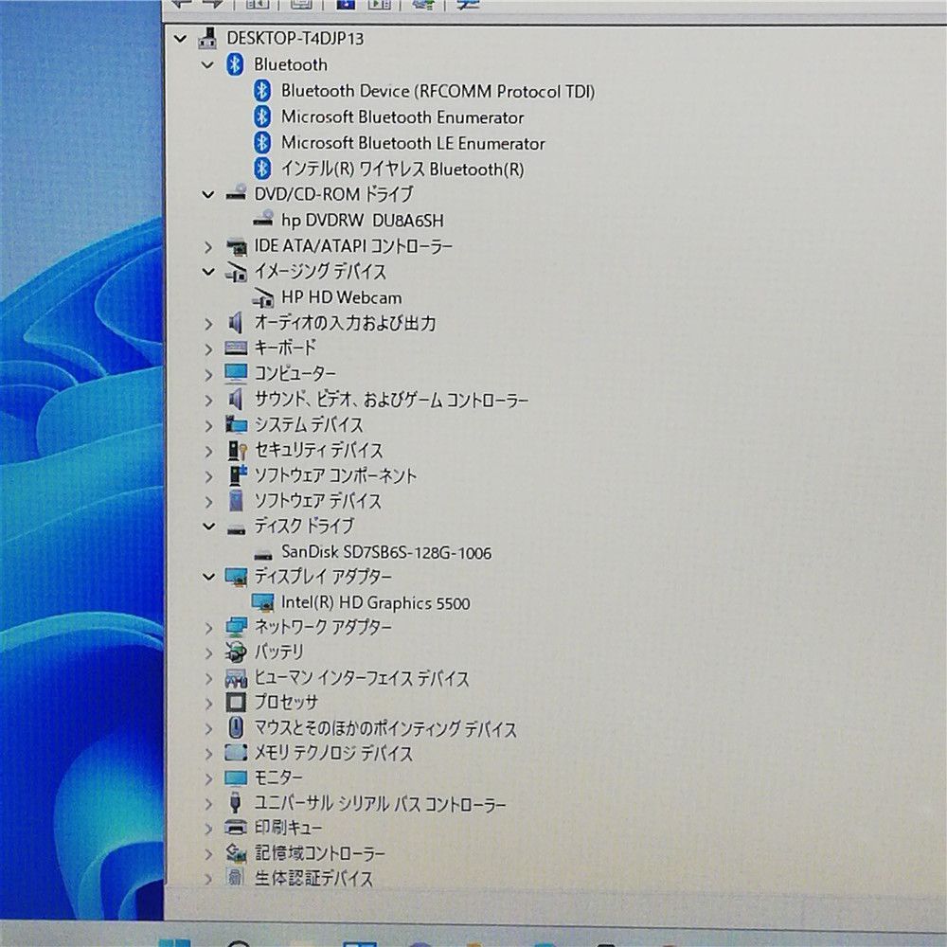Click the ユニバーサル シリアル バス コントローラー icon

pos(236,803)
